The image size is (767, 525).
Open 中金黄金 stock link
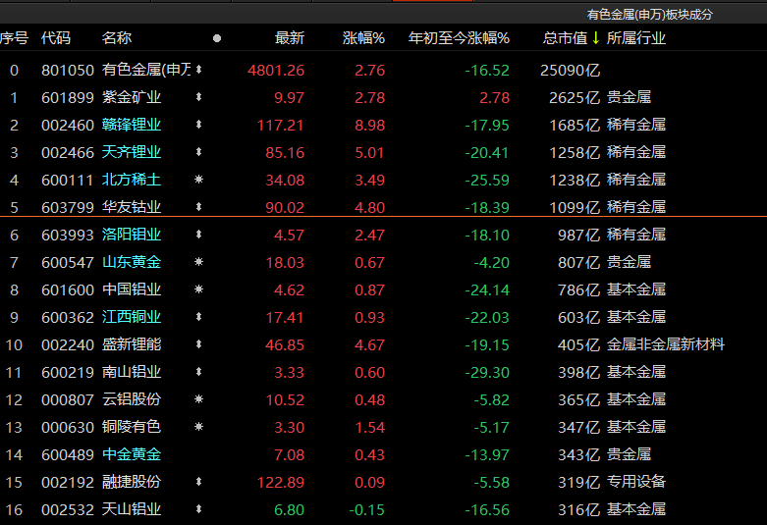coord(132,454)
